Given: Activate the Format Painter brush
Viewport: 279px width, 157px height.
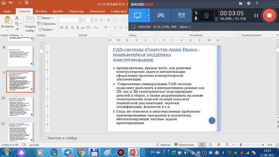Looking at the screenshot, I should (x=17, y=29).
